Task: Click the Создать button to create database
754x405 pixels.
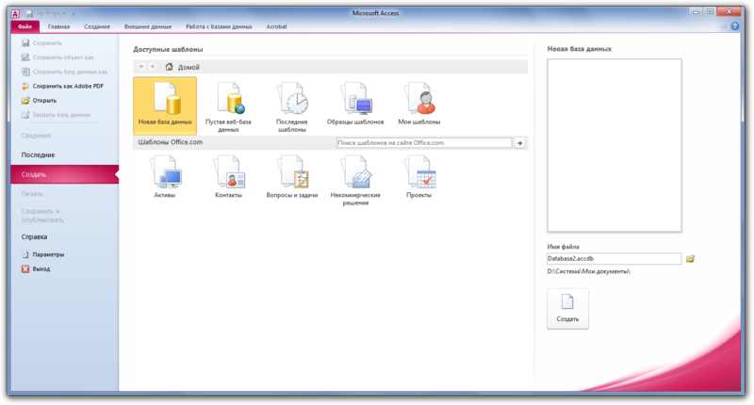Action: pyautogui.click(x=567, y=309)
